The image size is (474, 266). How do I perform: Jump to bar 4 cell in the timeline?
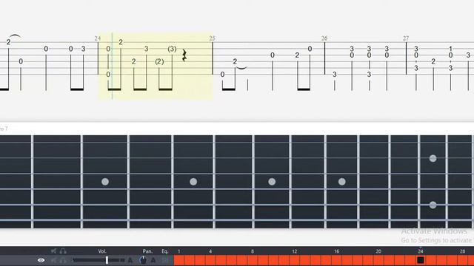pos(210,260)
